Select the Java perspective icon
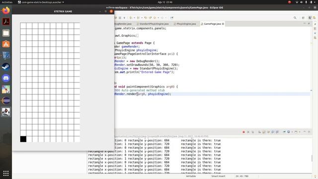Viewport: 318px width, 179px height. (x=310, y=18)
